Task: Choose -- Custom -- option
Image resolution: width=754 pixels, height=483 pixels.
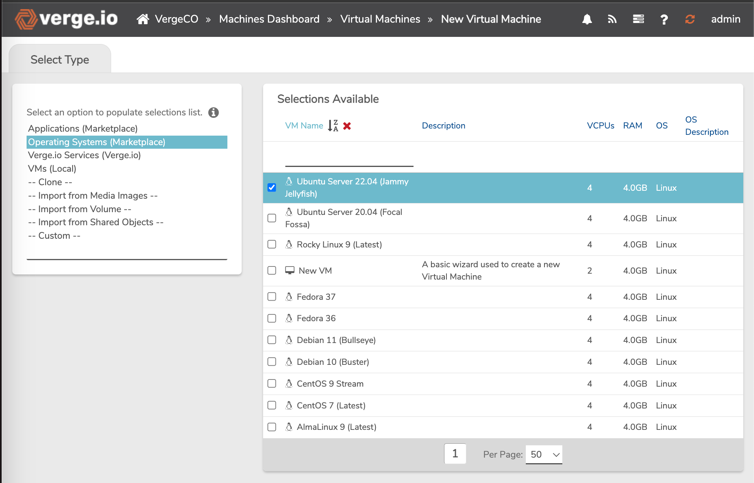Action: (127, 236)
